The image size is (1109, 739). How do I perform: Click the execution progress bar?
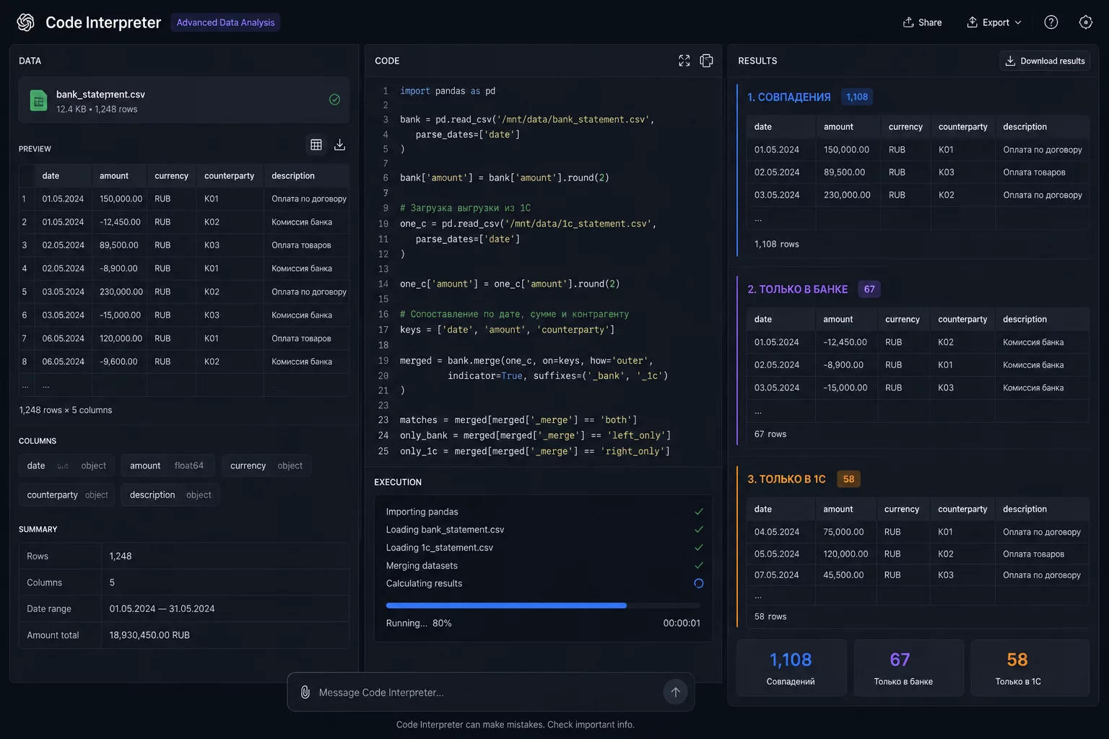coord(543,605)
